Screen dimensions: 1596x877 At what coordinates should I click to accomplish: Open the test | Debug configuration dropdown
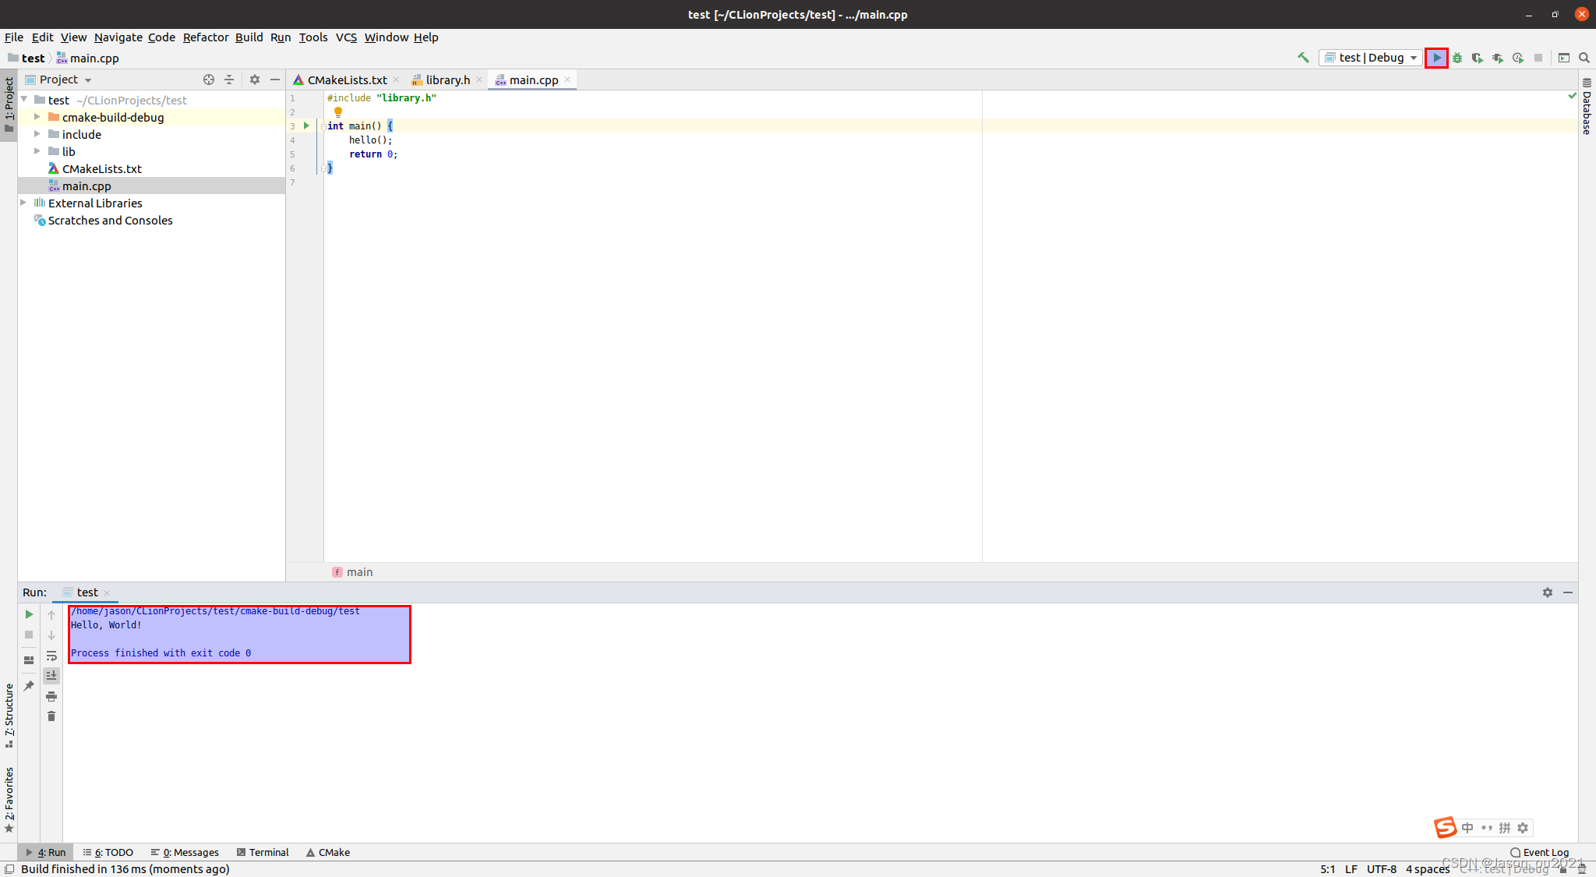click(x=1369, y=58)
